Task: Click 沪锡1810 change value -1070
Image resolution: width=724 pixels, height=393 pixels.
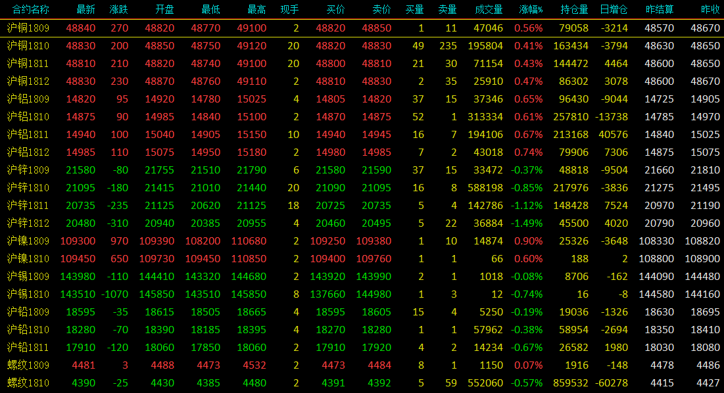Action: [x=114, y=294]
